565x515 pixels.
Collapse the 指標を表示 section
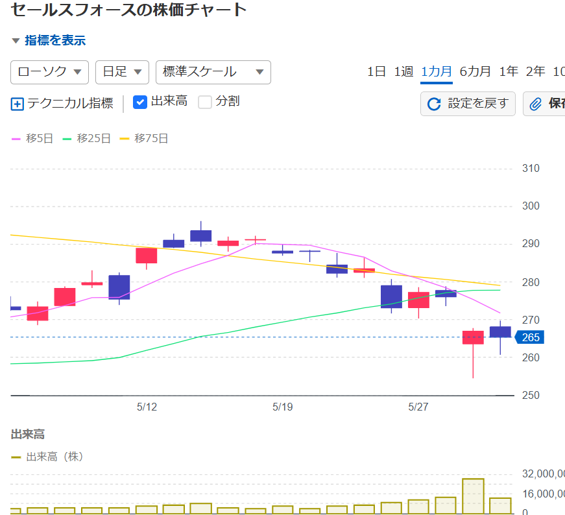pyautogui.click(x=48, y=40)
